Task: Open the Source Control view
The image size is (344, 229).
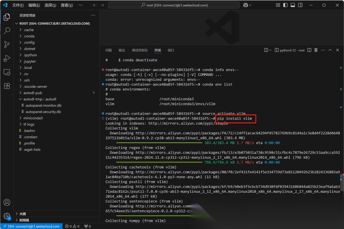Action: point(7,45)
